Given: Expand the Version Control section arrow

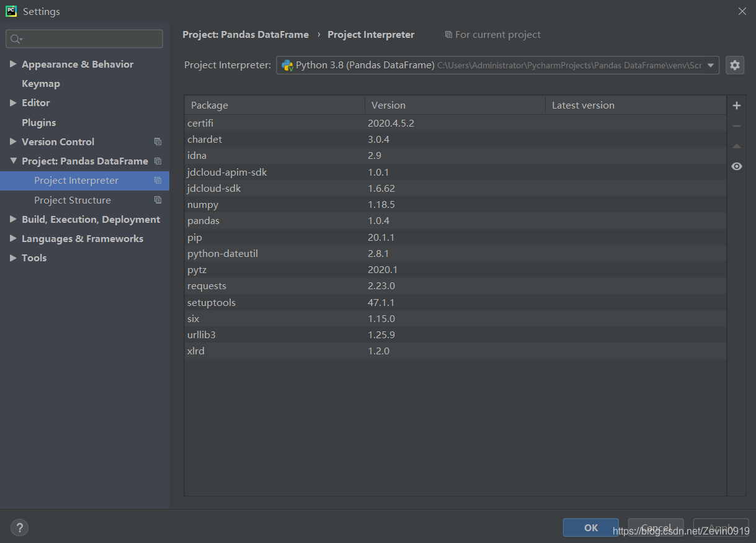Looking at the screenshot, I should pos(13,141).
